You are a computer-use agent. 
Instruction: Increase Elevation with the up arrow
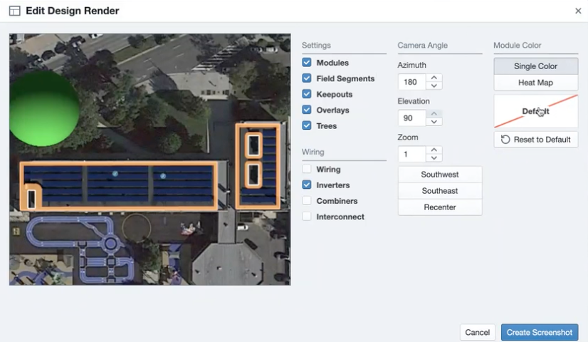point(434,114)
